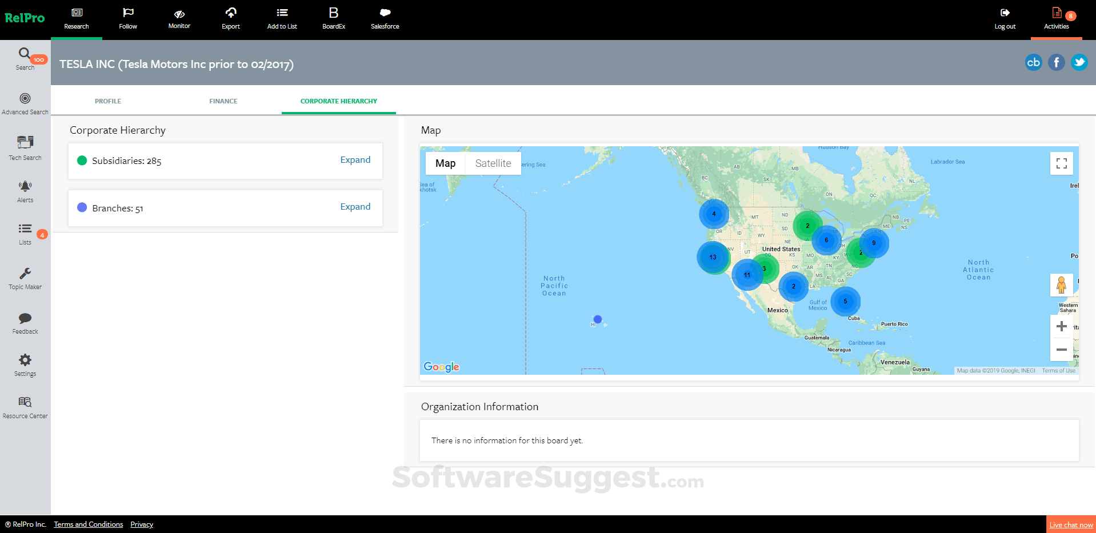Switch map view to Satellite
The height and width of the screenshot is (533, 1096).
(493, 163)
